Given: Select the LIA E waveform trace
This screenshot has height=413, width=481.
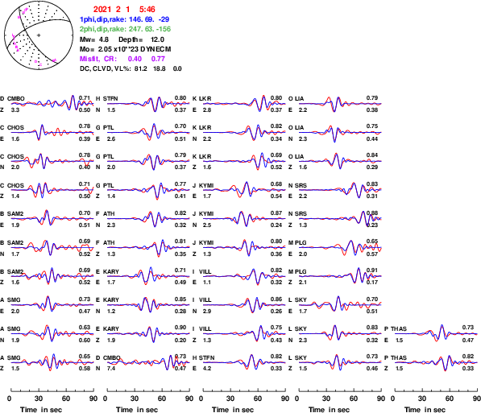Looking at the screenshot, I should pos(340,104).
